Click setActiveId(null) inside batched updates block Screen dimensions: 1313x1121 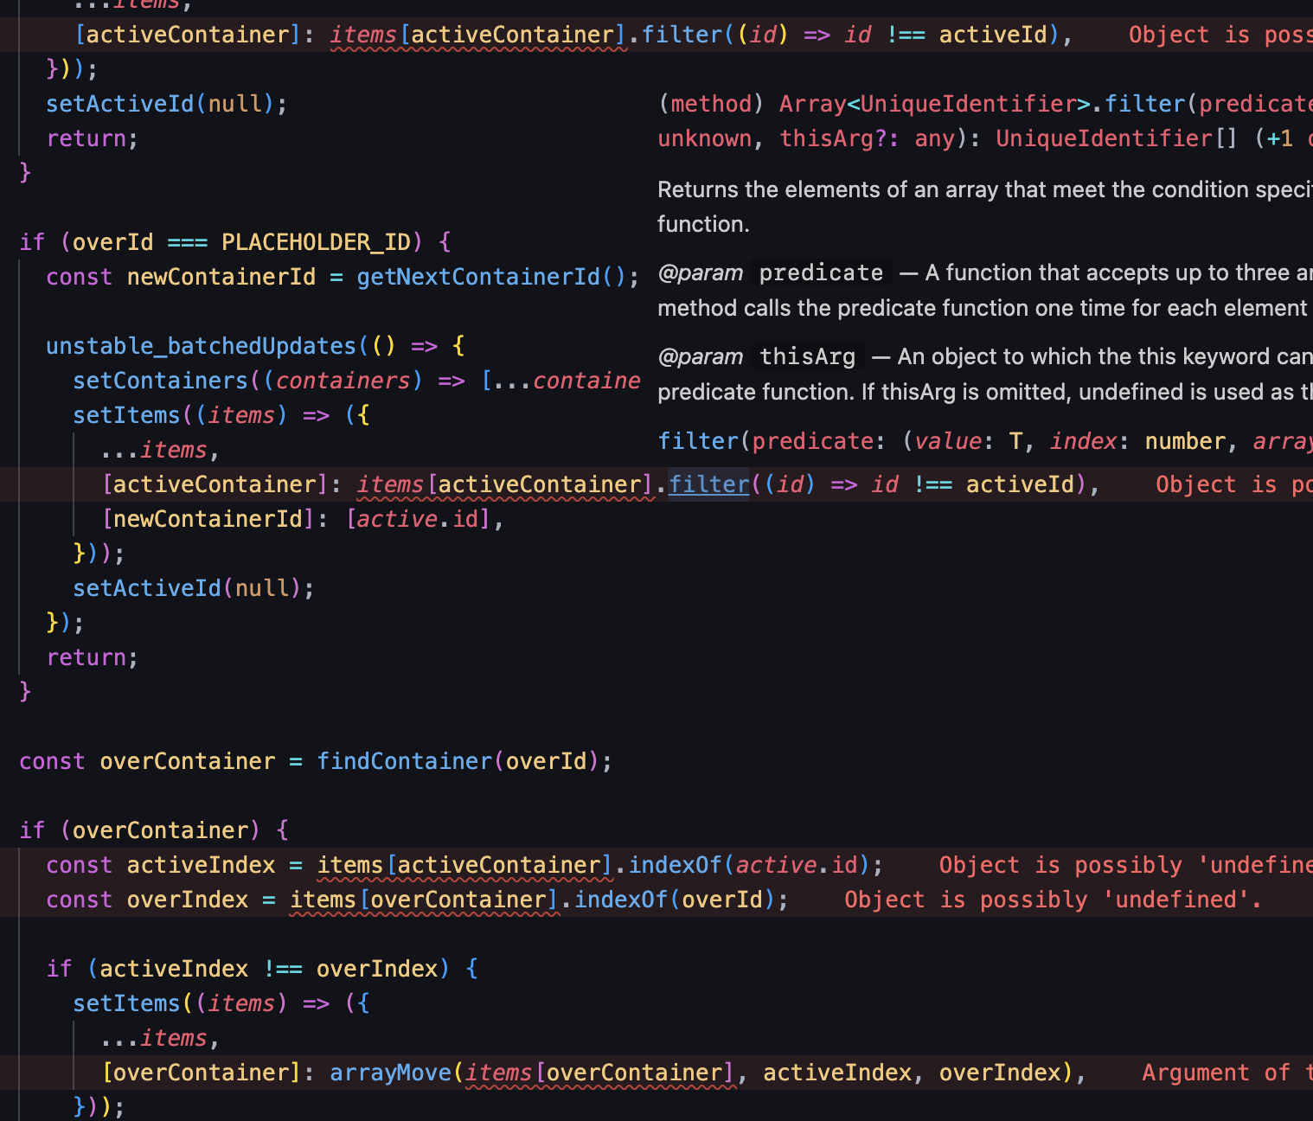point(187,588)
